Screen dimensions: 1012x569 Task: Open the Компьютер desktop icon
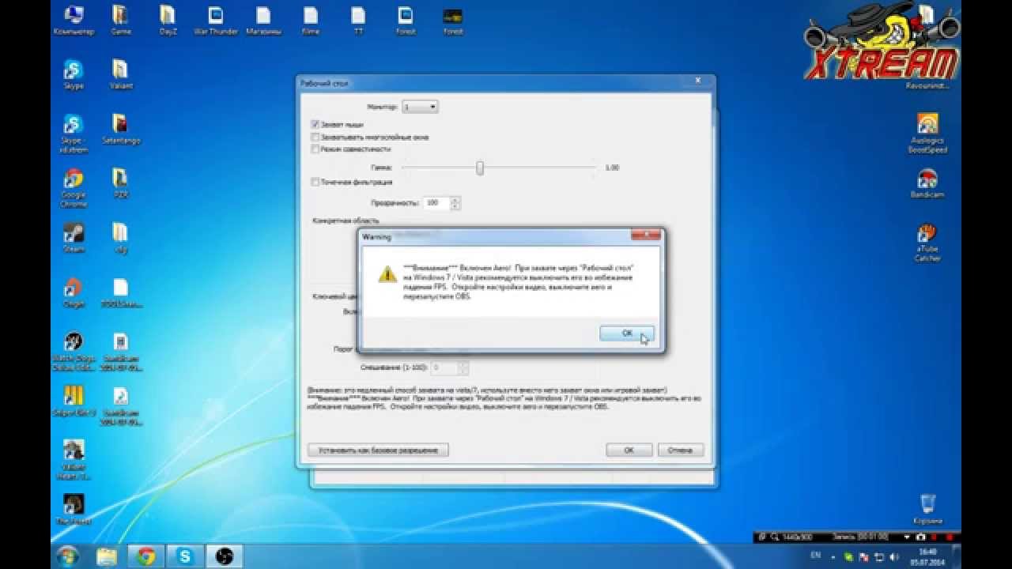tap(74, 21)
